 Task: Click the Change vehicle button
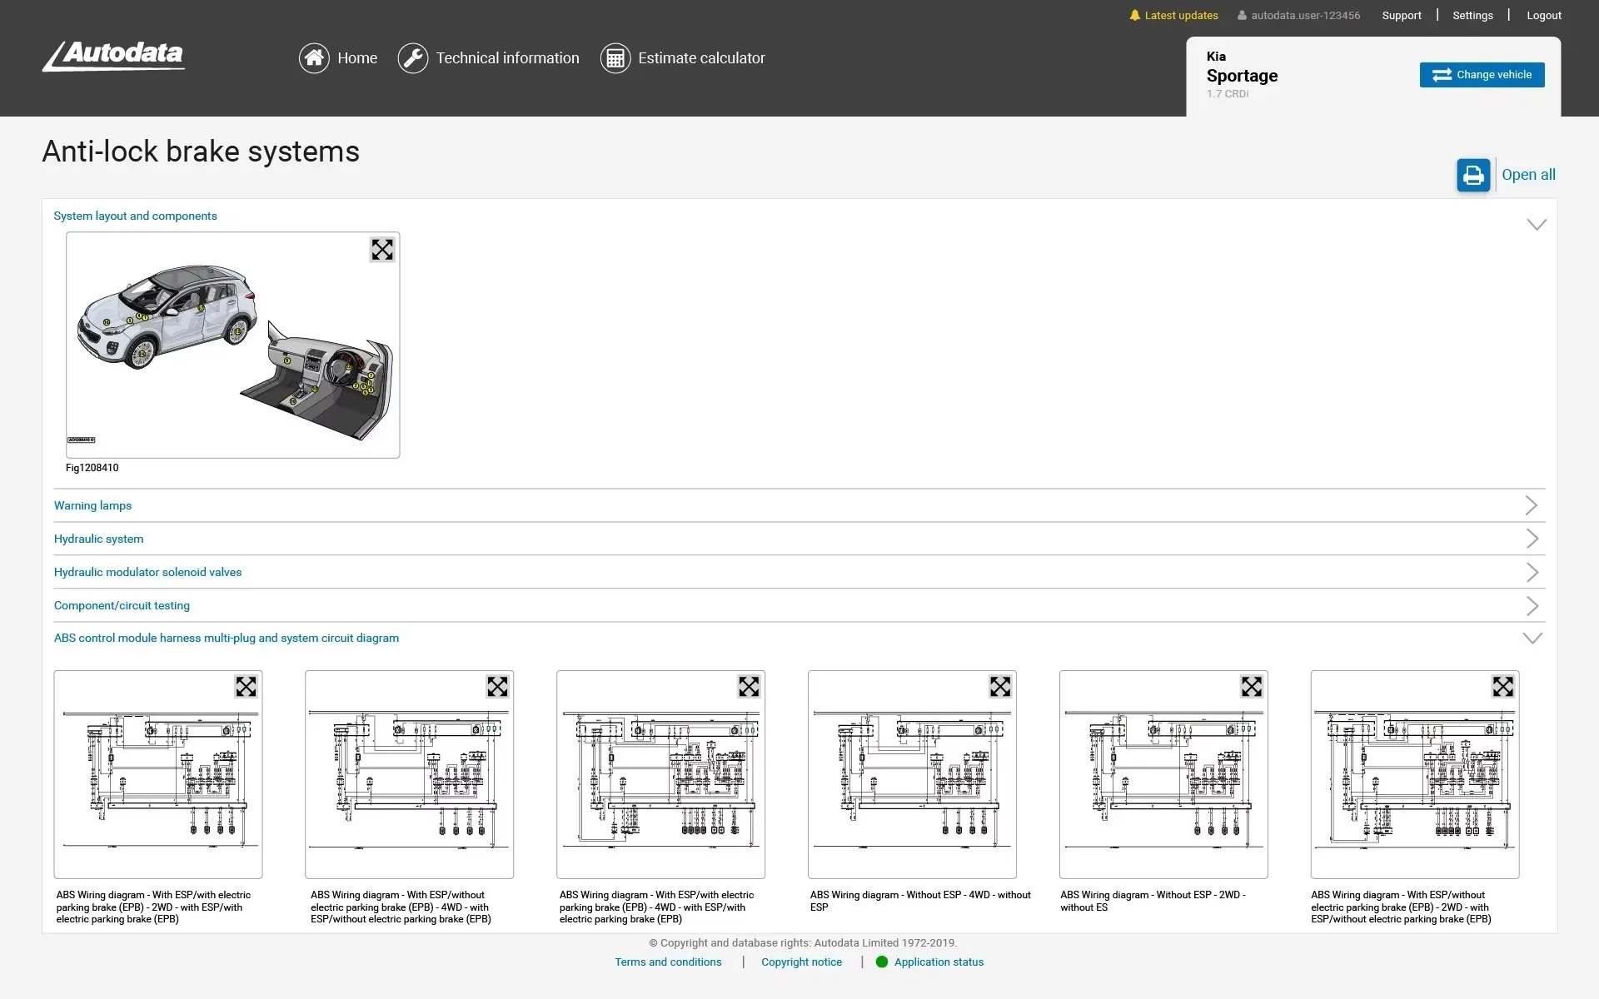point(1482,75)
